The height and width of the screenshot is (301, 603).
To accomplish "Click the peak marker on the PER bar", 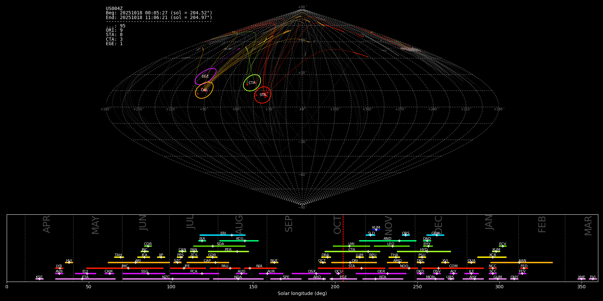I will pos(237,252).
